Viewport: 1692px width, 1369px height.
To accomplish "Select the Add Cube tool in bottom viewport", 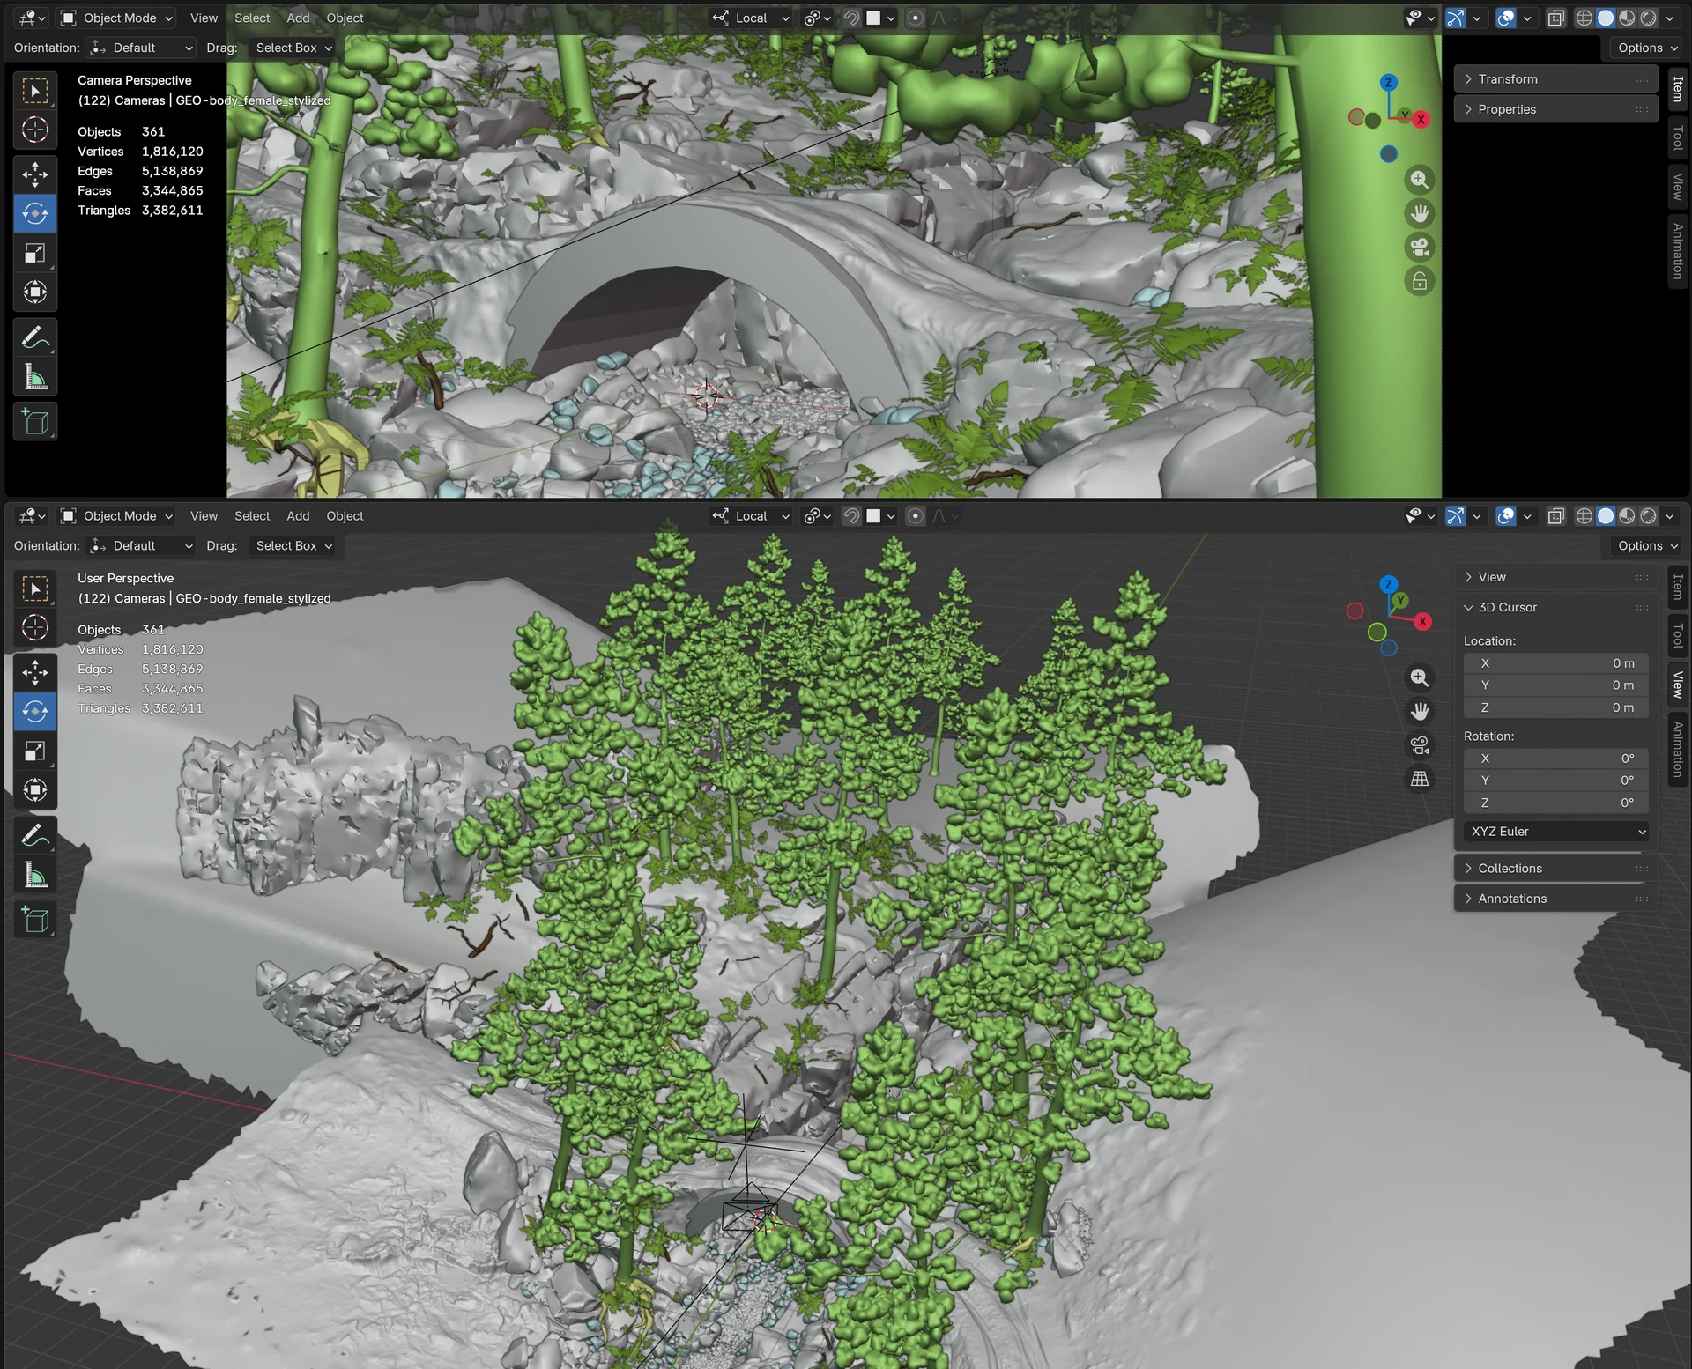I will click(x=35, y=920).
